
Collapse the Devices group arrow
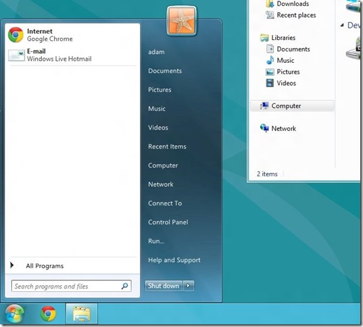coord(342,25)
